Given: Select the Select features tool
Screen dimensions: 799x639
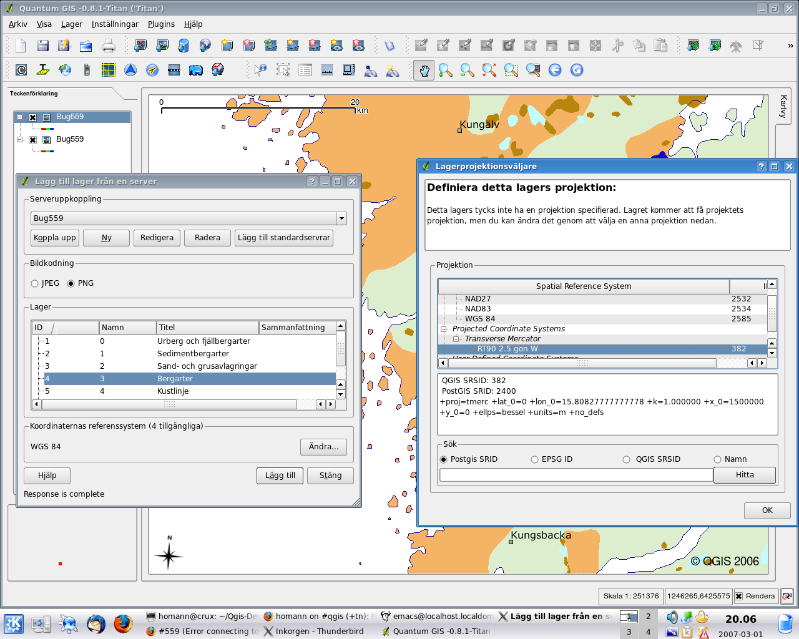Looking at the screenshot, I should click(283, 70).
